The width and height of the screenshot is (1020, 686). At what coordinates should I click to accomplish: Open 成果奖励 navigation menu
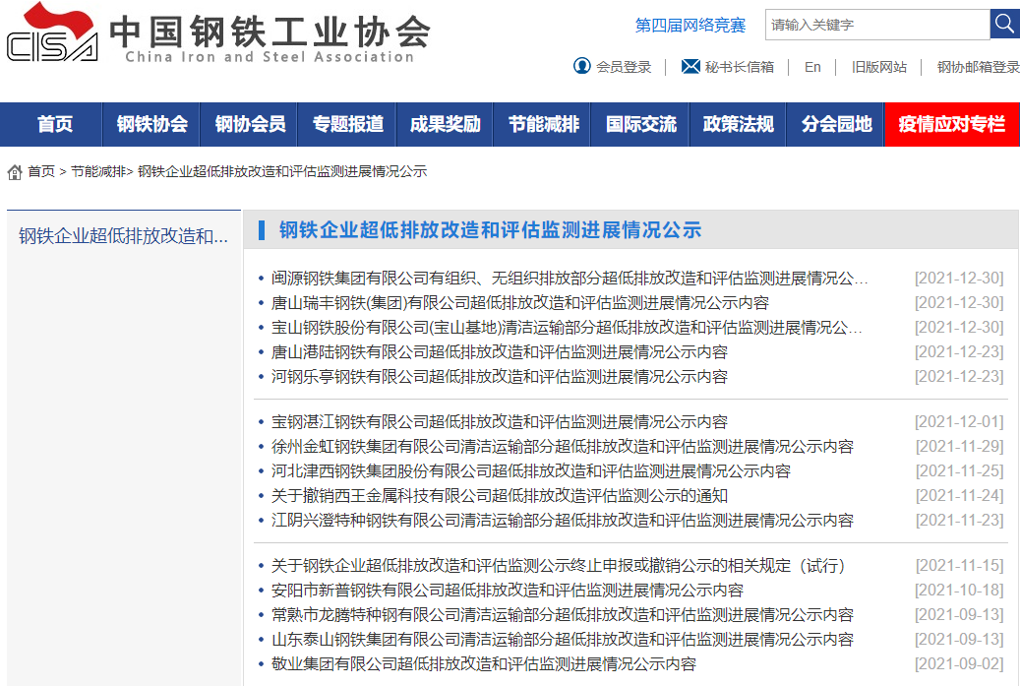(x=445, y=124)
